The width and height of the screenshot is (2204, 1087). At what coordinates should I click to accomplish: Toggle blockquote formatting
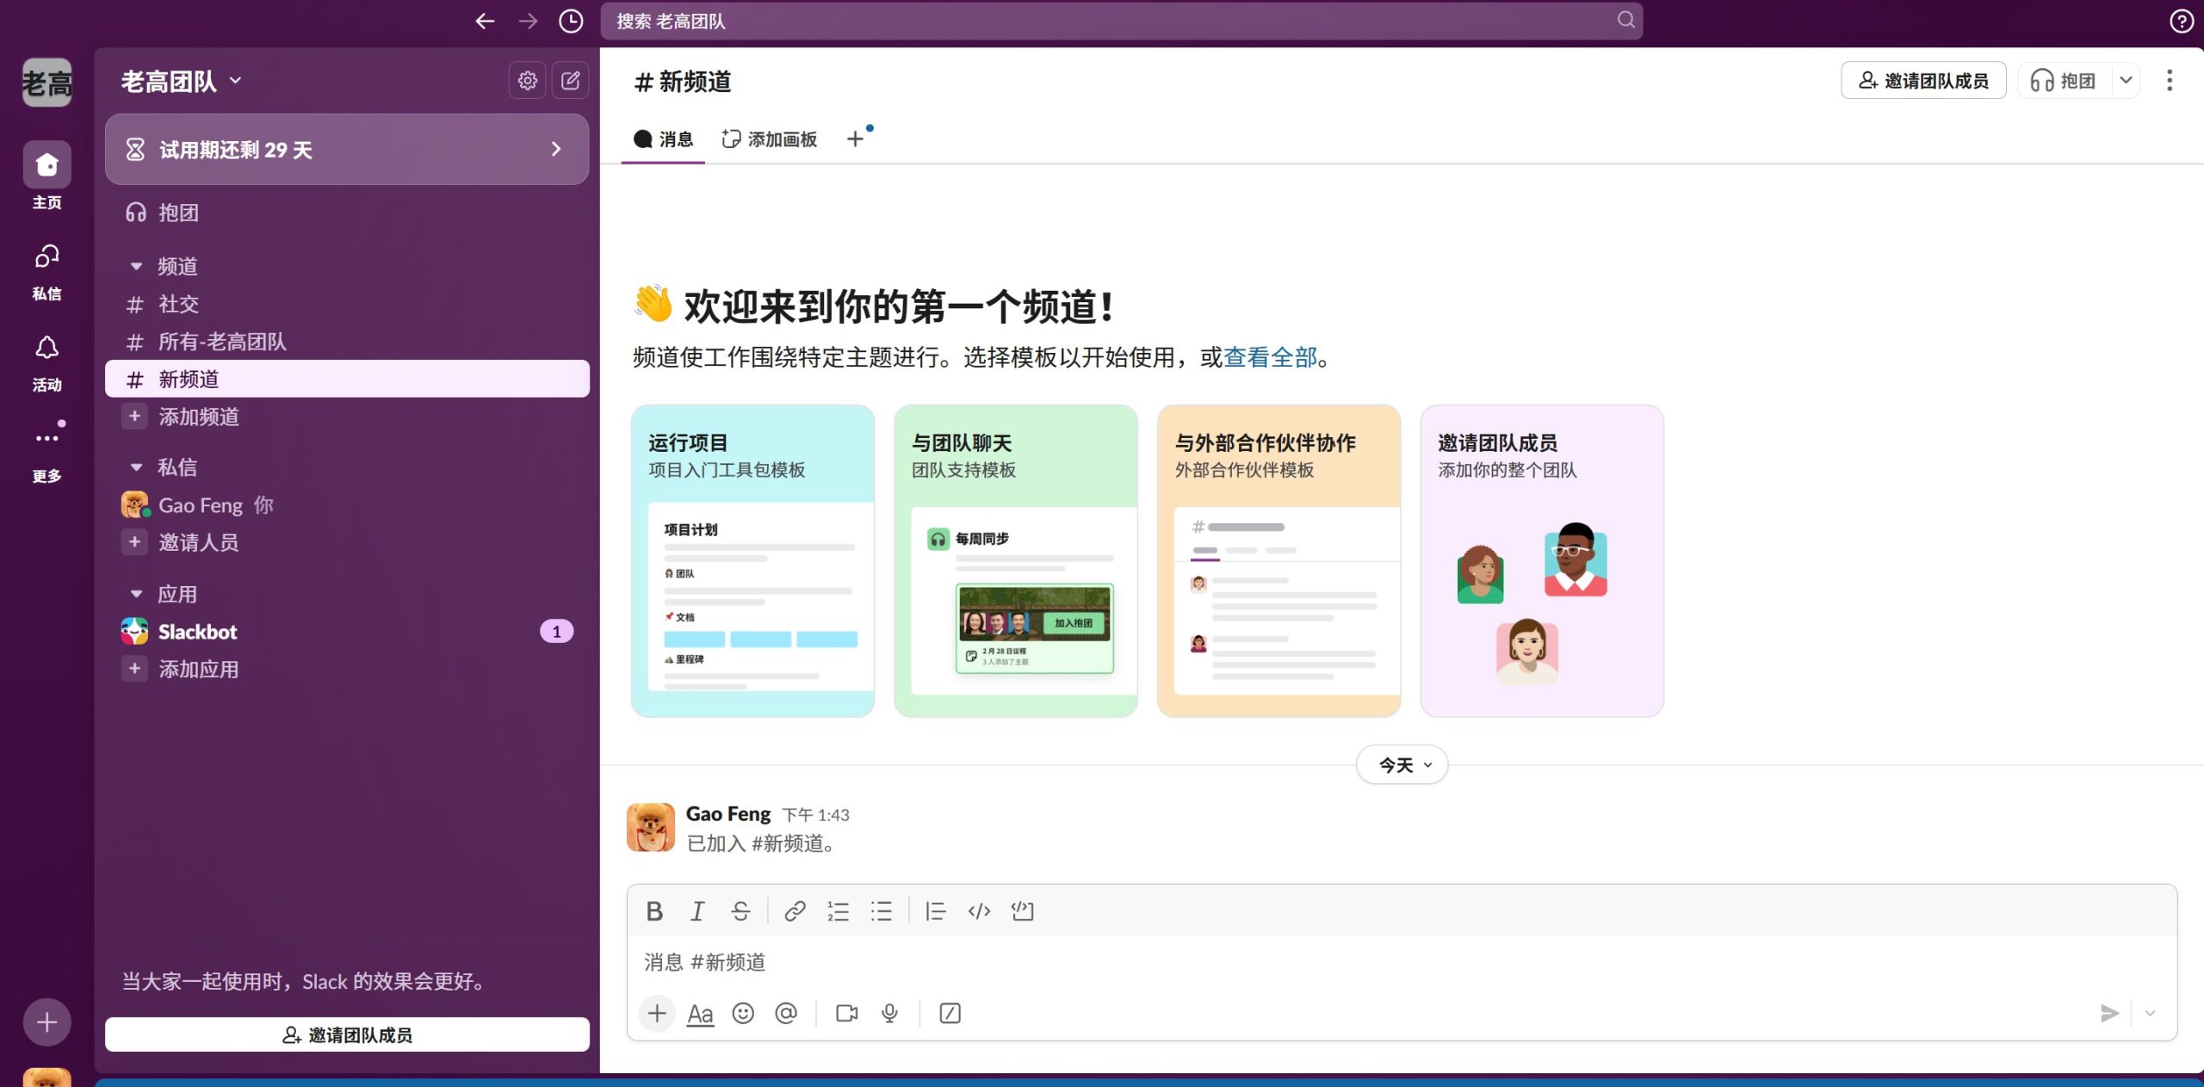[935, 911]
